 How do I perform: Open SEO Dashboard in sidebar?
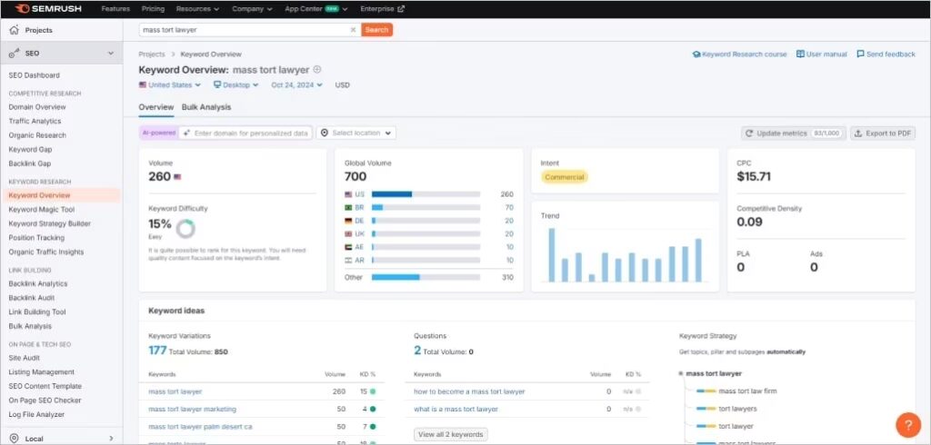34,75
